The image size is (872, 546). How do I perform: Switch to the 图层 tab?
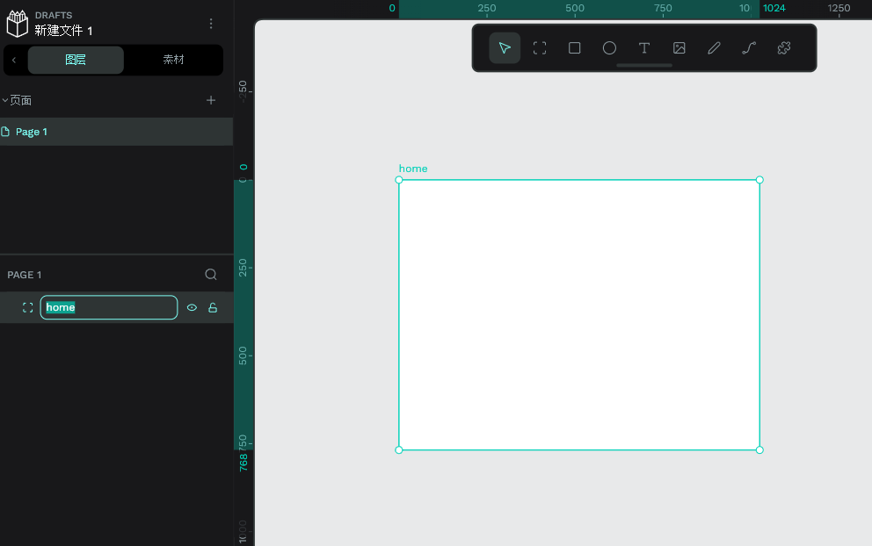coord(76,60)
